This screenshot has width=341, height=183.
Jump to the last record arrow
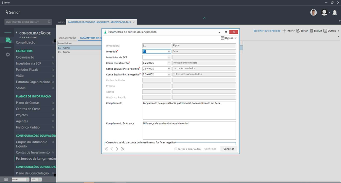[123, 149]
